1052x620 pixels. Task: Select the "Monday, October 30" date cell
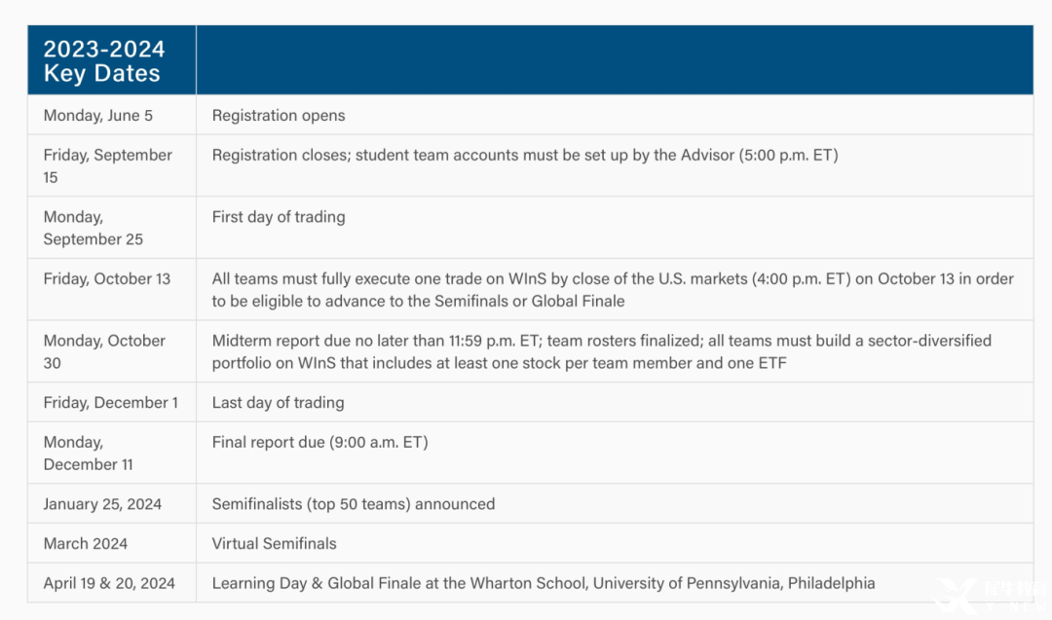pos(104,351)
